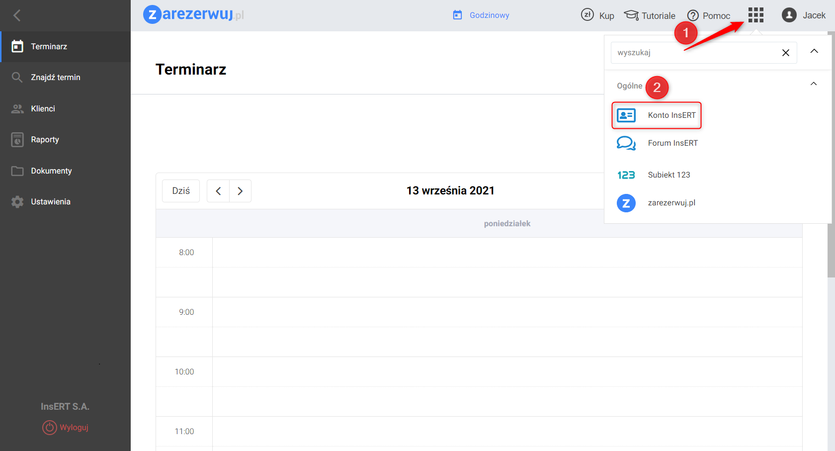
Task: Click the page vertical scrollbar
Action: (831, 154)
